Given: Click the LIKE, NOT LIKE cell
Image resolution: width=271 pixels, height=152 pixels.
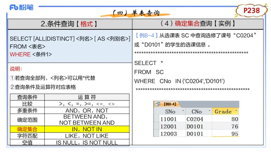Looking at the screenshot, I should coord(87,136).
